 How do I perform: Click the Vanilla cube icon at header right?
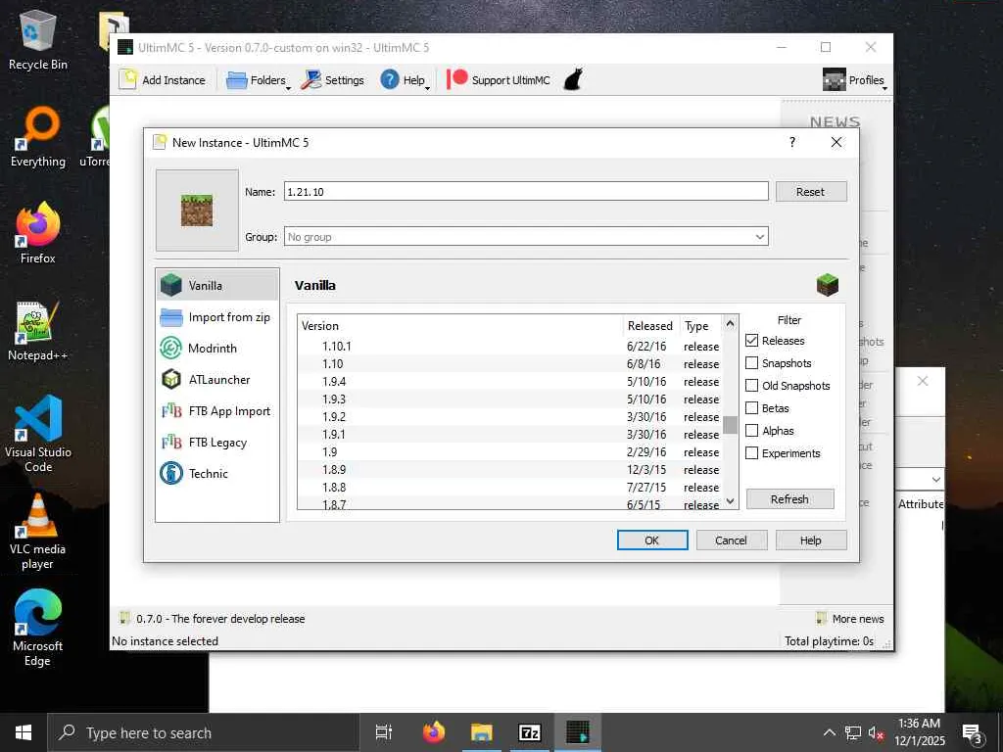pos(827,285)
